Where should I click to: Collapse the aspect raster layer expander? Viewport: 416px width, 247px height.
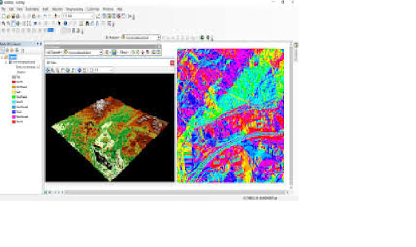pos(6,62)
